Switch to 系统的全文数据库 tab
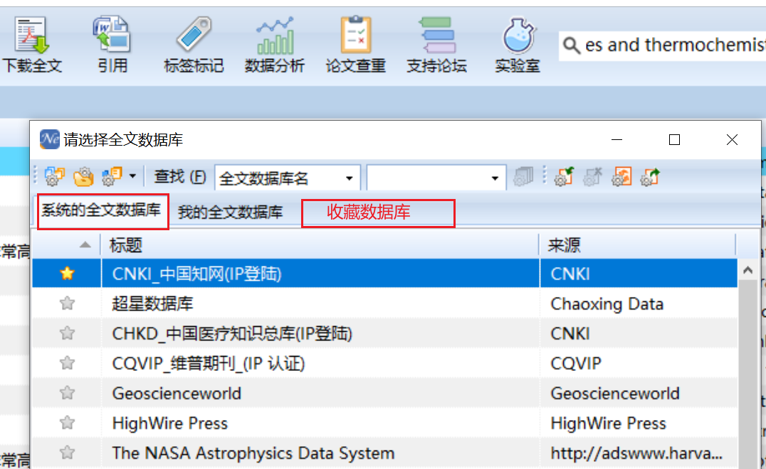The image size is (766, 469). pyautogui.click(x=101, y=210)
